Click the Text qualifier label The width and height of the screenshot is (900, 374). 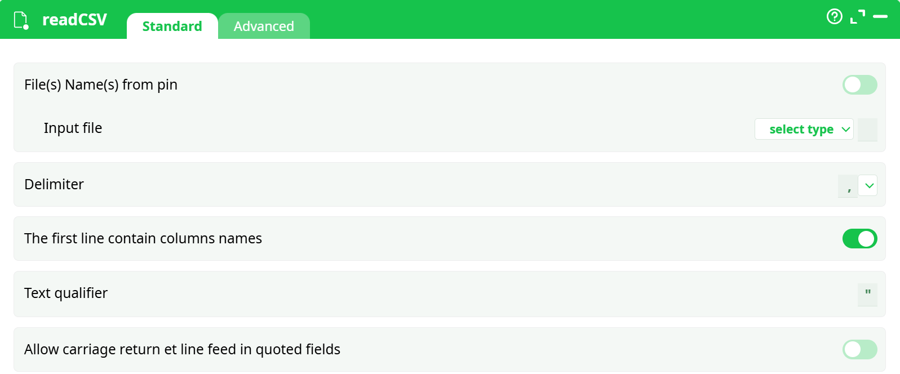click(66, 293)
